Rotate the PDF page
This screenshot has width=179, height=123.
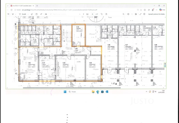click(102, 14)
